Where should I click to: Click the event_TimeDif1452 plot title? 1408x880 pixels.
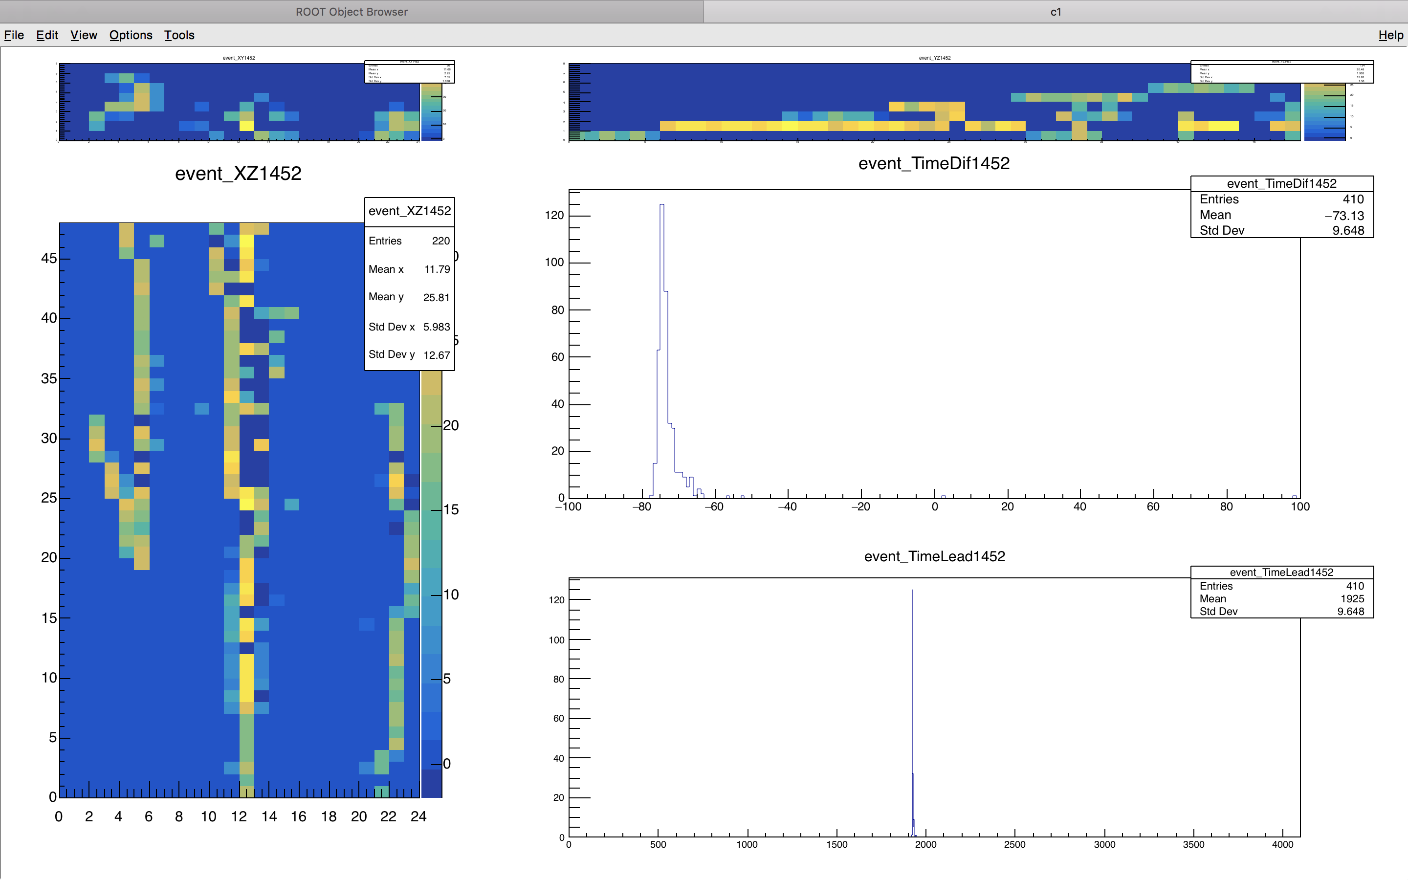(x=934, y=164)
